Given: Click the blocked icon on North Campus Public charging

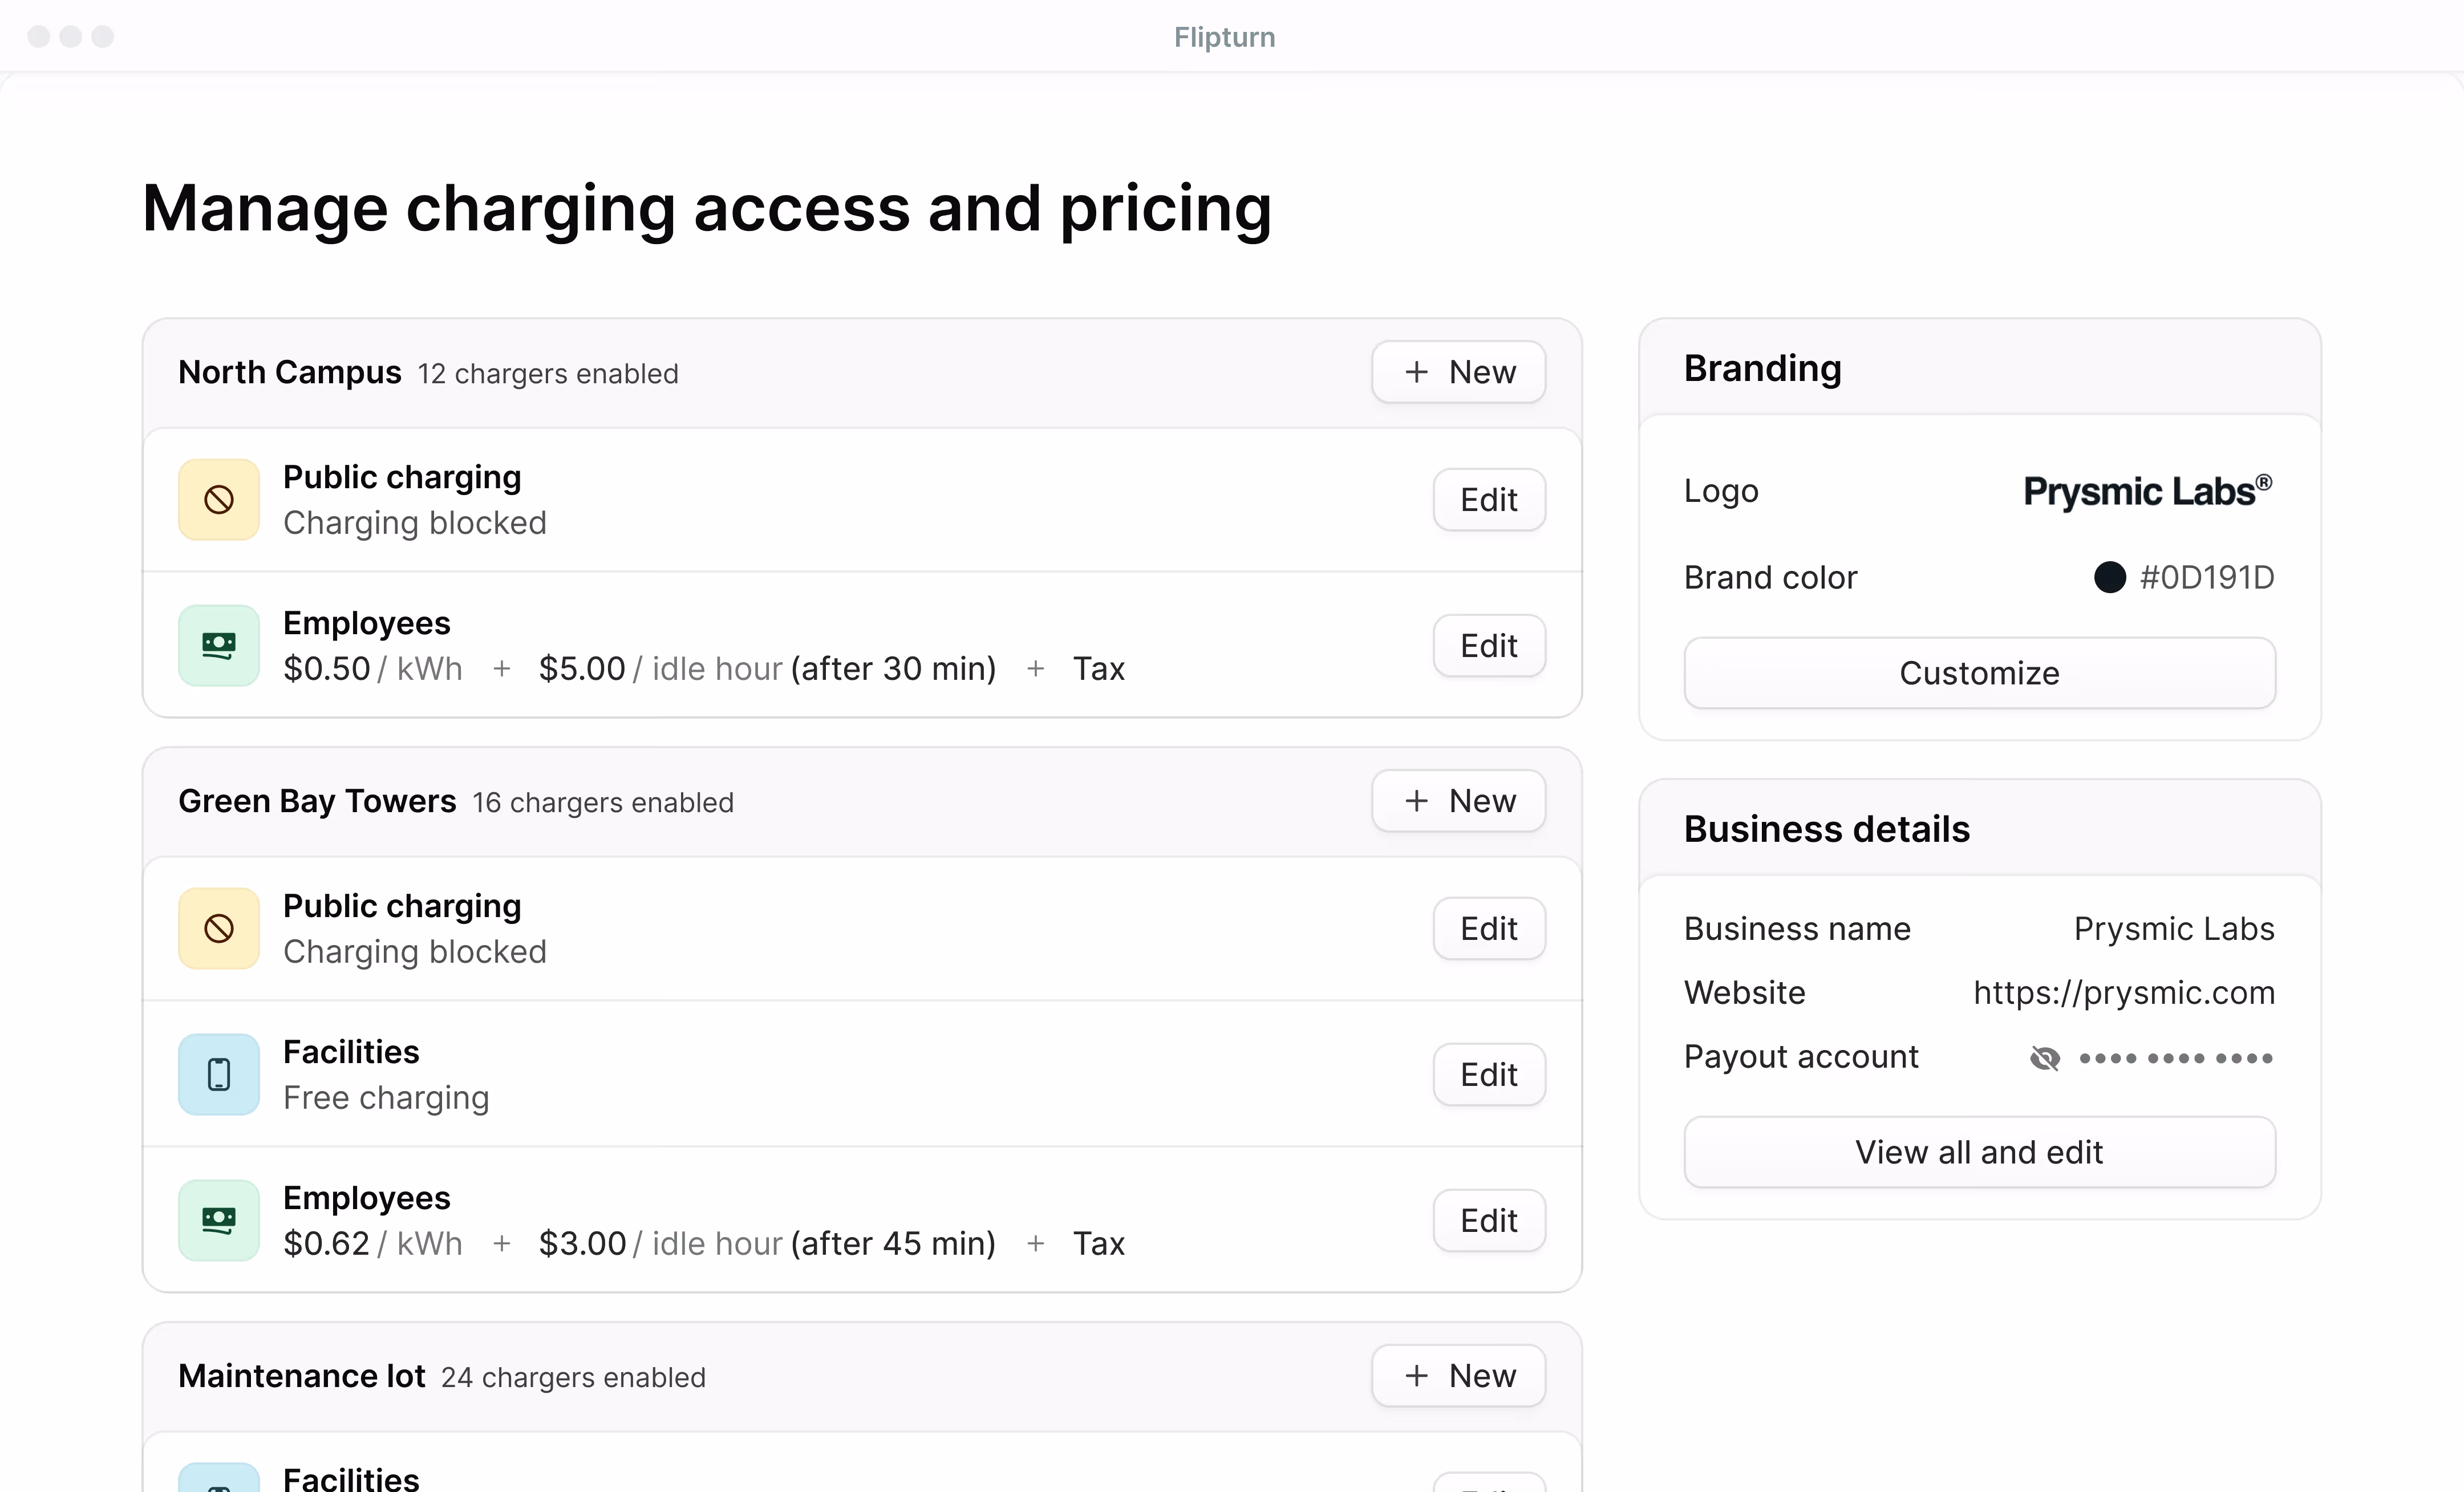Looking at the screenshot, I should point(218,499).
